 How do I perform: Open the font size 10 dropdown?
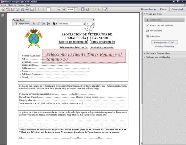point(93,23)
